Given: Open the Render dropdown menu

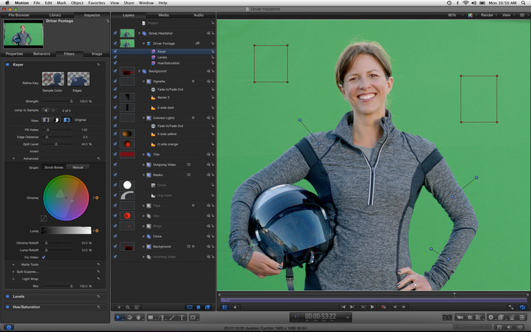Looking at the screenshot, I should click(488, 15).
